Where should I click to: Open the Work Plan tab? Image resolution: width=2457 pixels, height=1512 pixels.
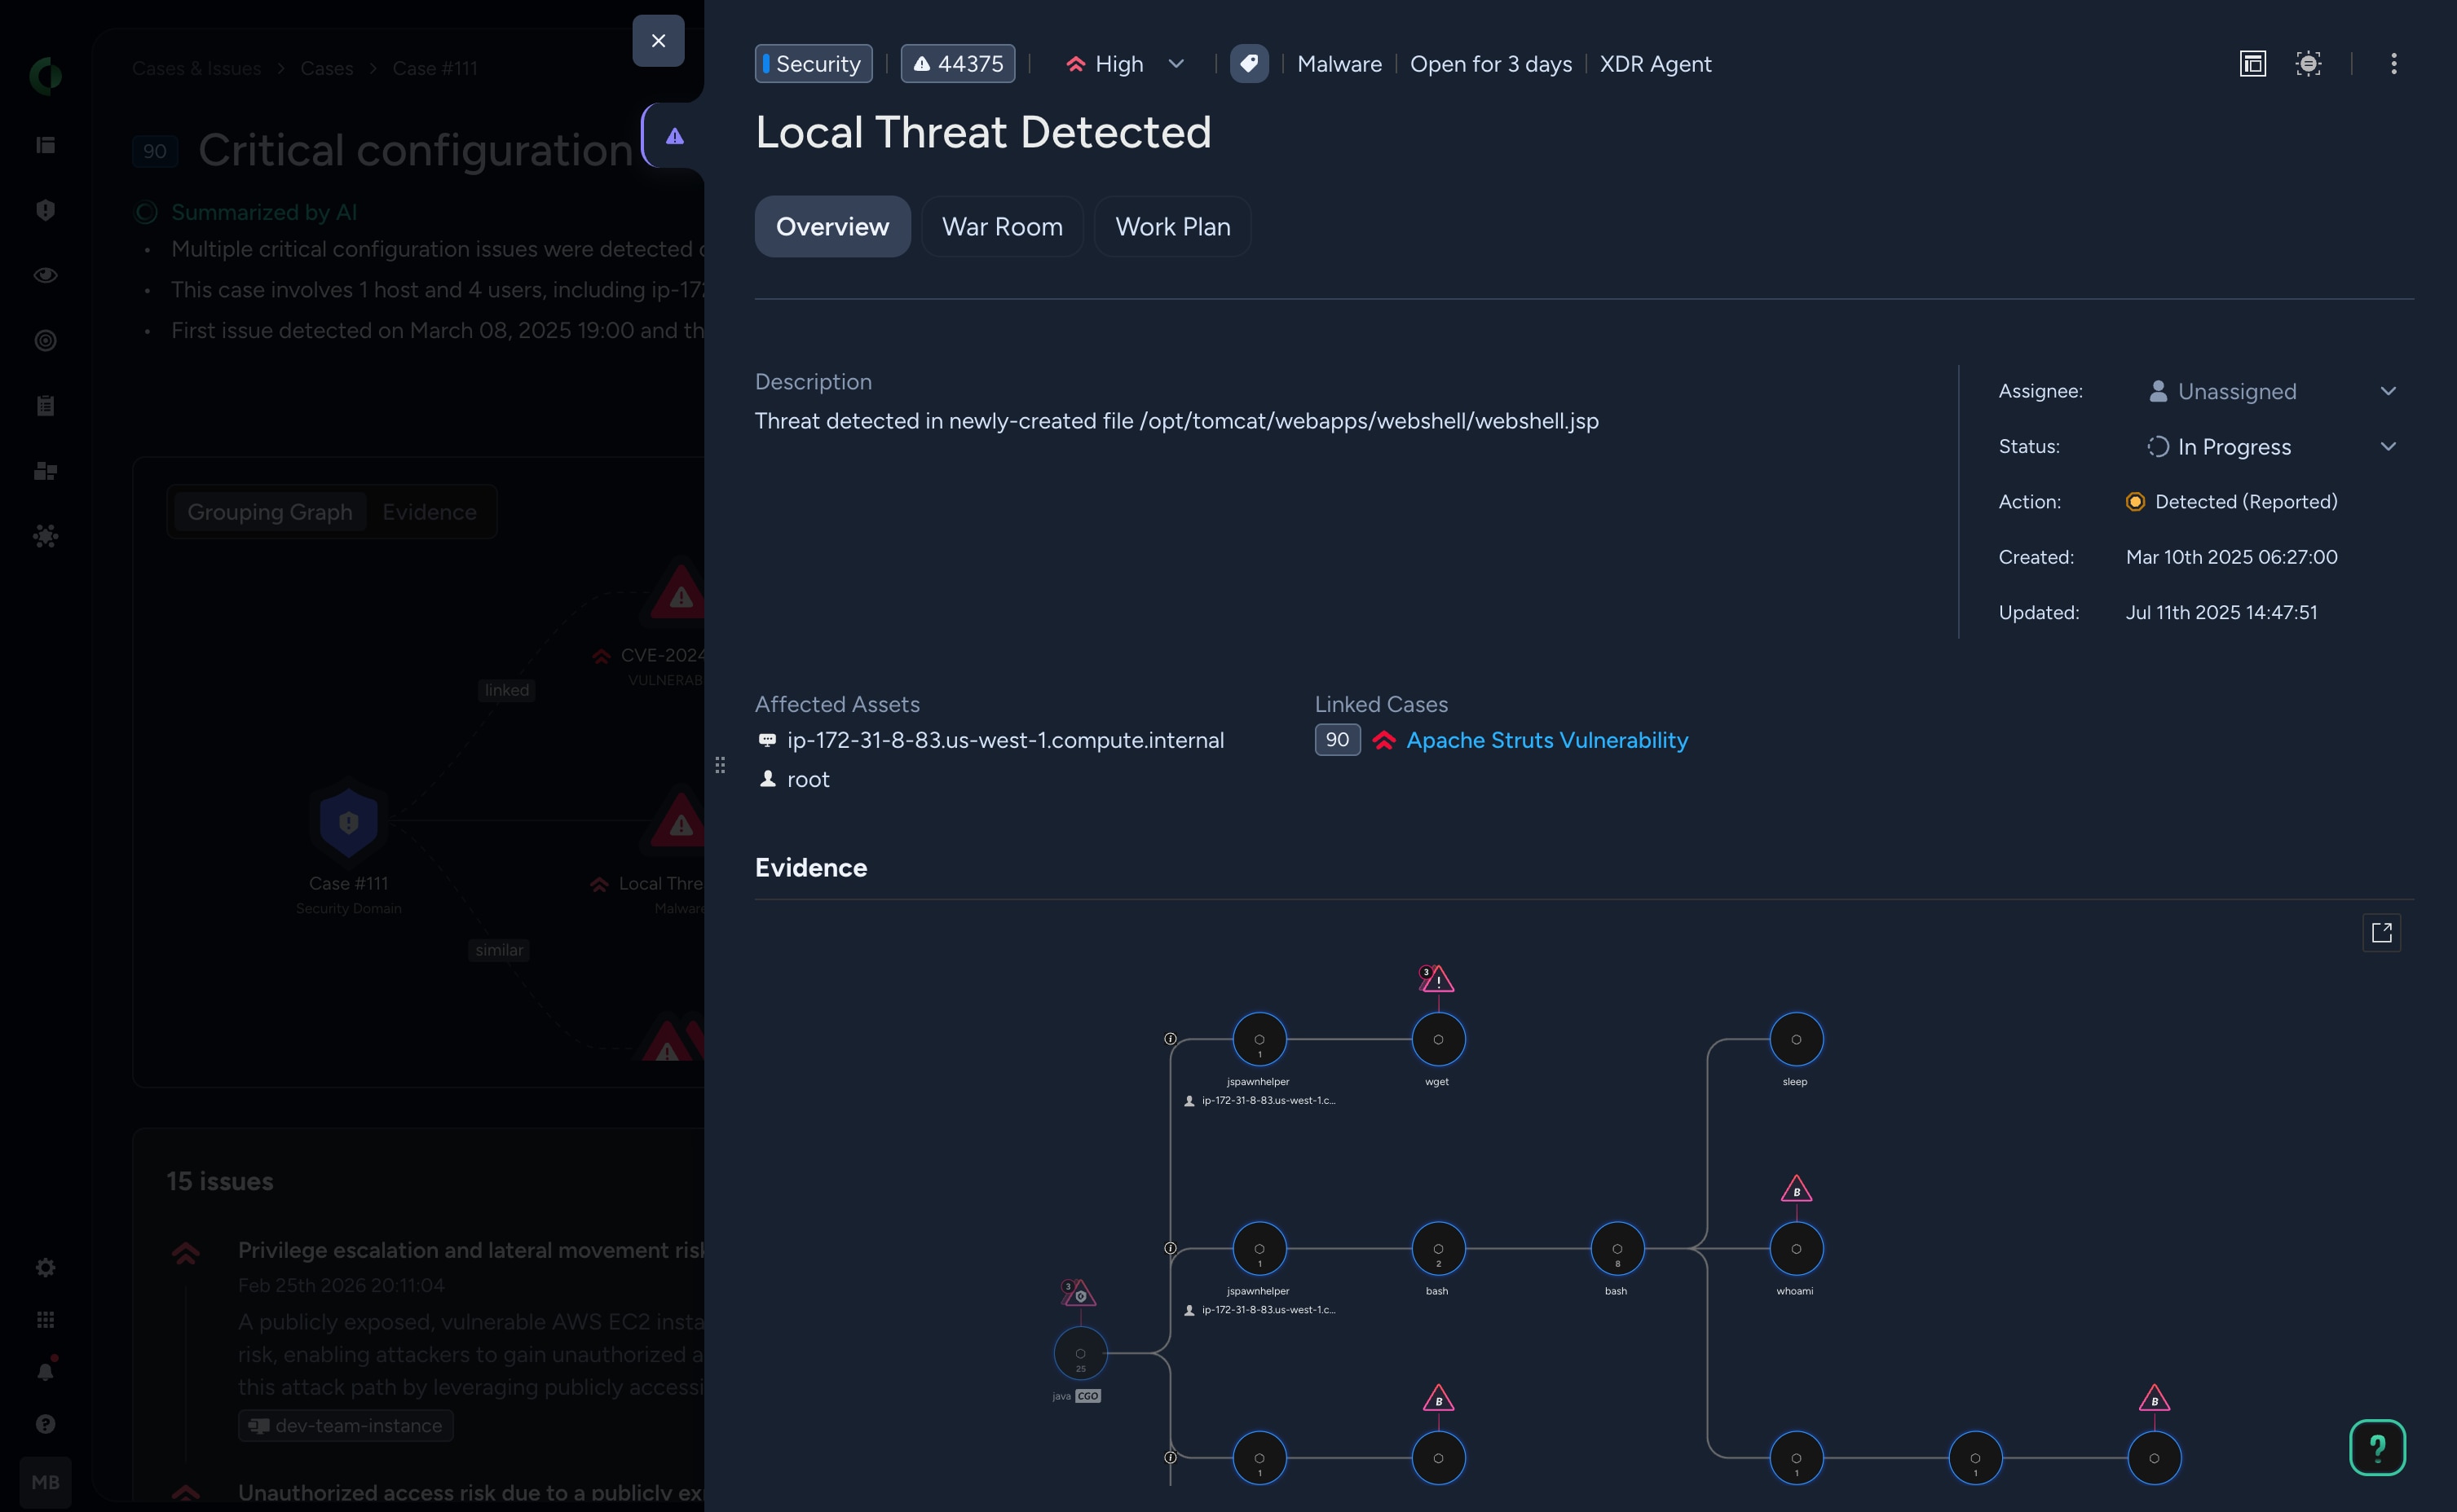pyautogui.click(x=1171, y=227)
